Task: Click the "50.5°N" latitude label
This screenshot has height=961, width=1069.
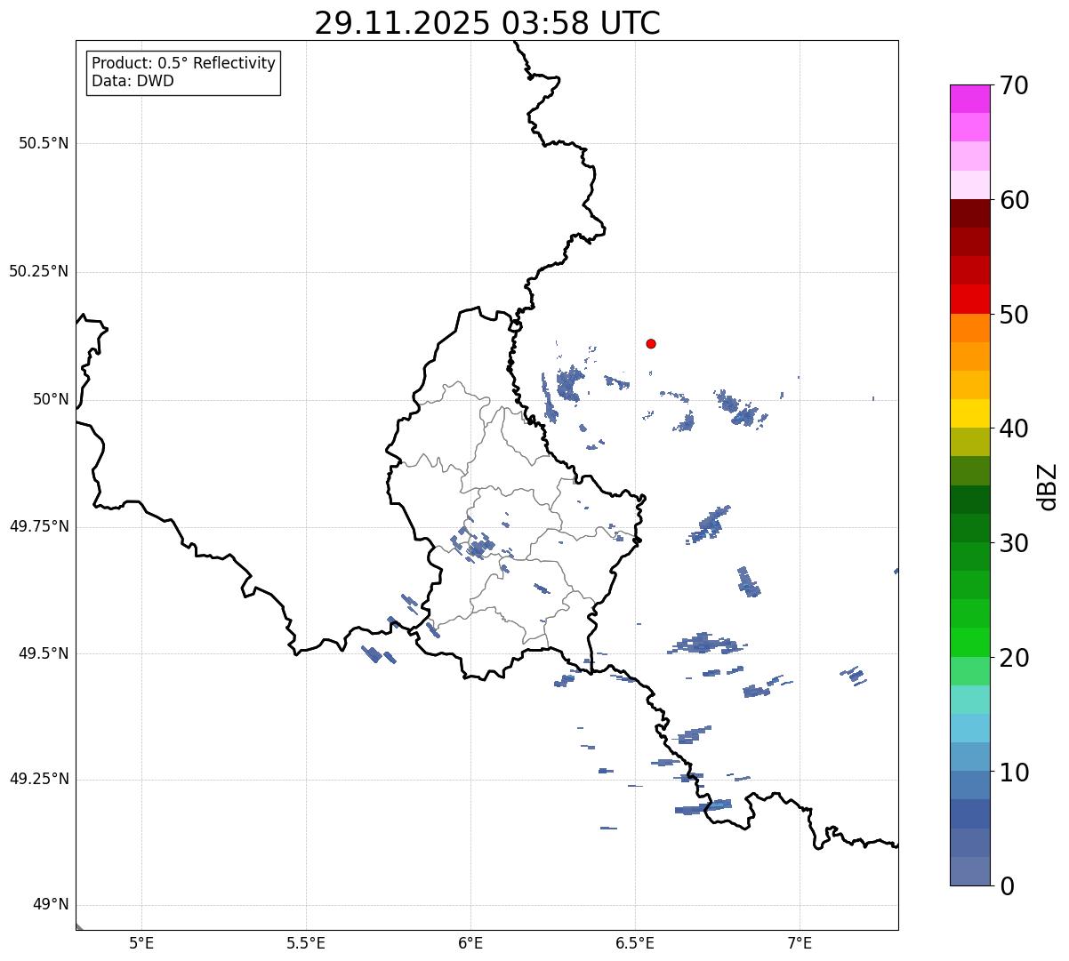Action: pyautogui.click(x=44, y=143)
